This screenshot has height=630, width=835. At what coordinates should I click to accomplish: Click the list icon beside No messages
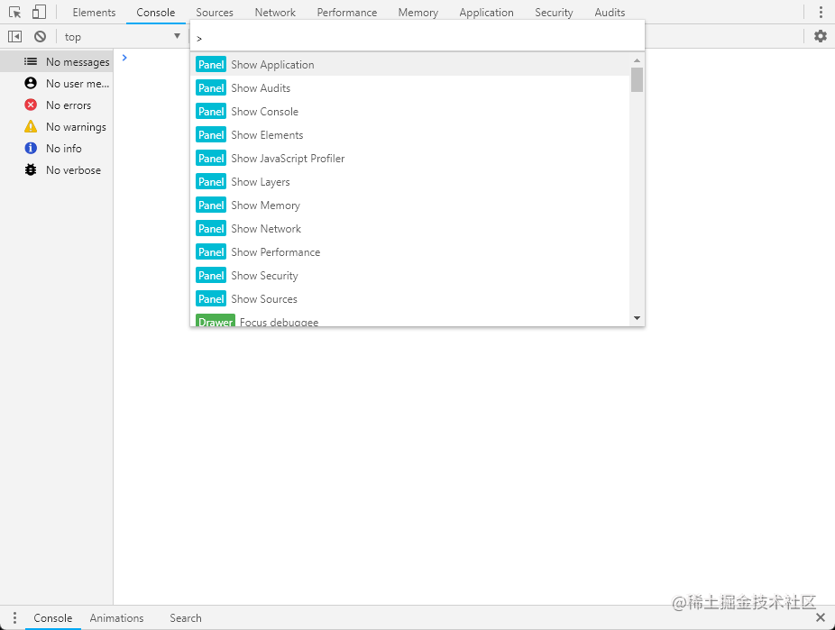point(31,61)
